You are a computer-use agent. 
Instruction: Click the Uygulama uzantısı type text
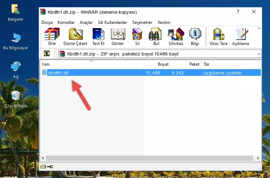click(222, 73)
